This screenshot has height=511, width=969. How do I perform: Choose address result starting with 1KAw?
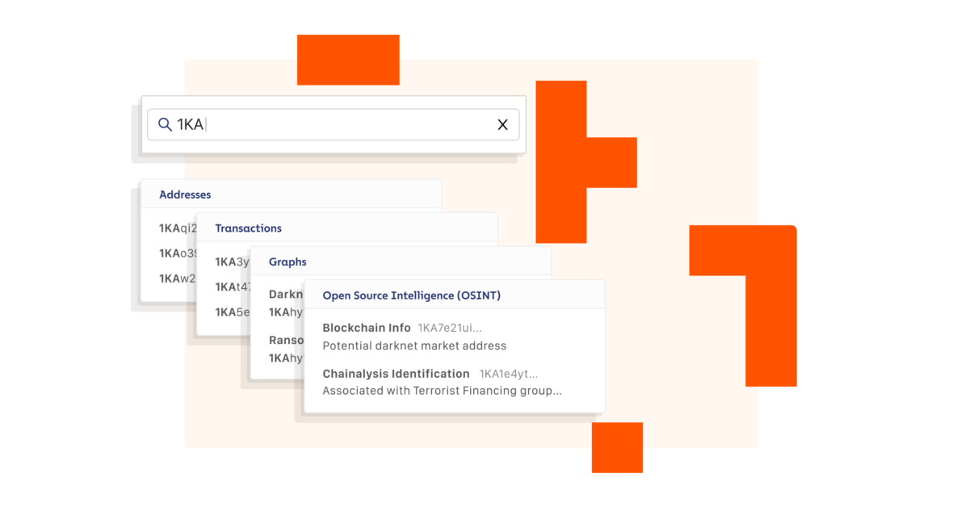pos(178,279)
